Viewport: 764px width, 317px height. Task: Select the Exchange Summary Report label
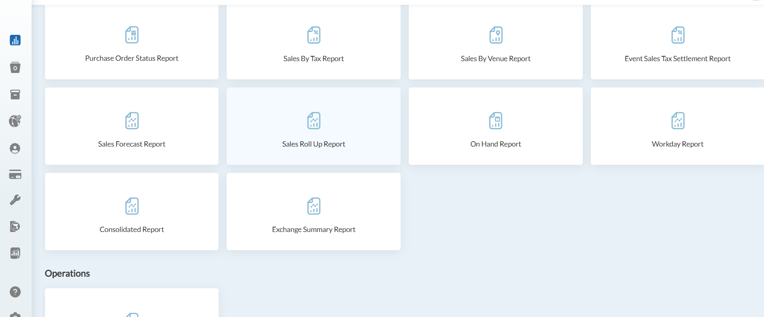(313, 230)
